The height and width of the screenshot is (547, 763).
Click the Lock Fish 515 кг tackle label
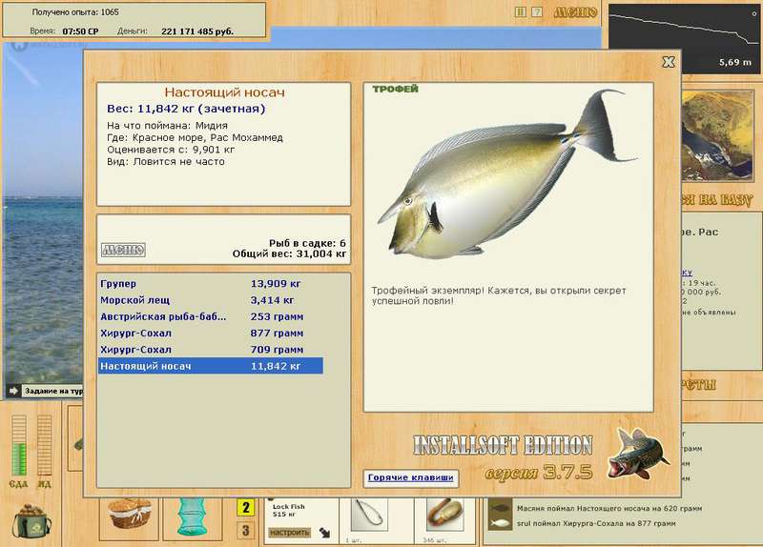coord(289,510)
